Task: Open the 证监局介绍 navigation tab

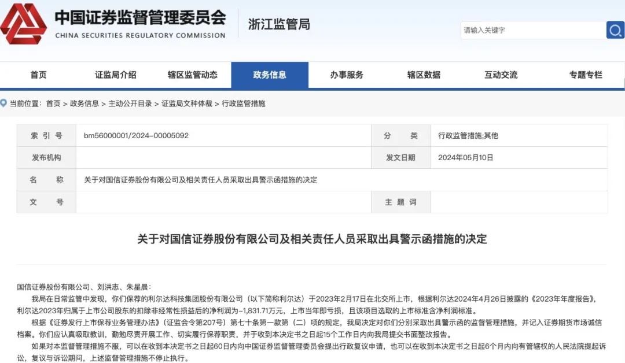Action: click(x=116, y=75)
